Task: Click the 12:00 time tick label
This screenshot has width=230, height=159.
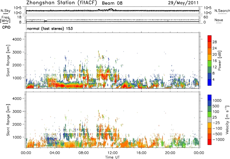Action: 112,153
